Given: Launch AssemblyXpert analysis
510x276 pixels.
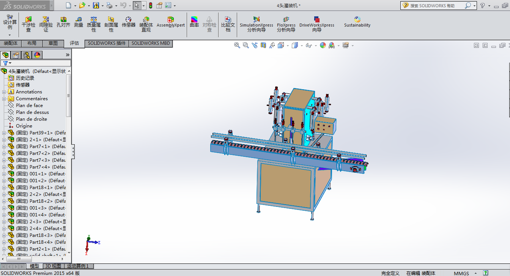Looking at the screenshot, I should 171,22.
